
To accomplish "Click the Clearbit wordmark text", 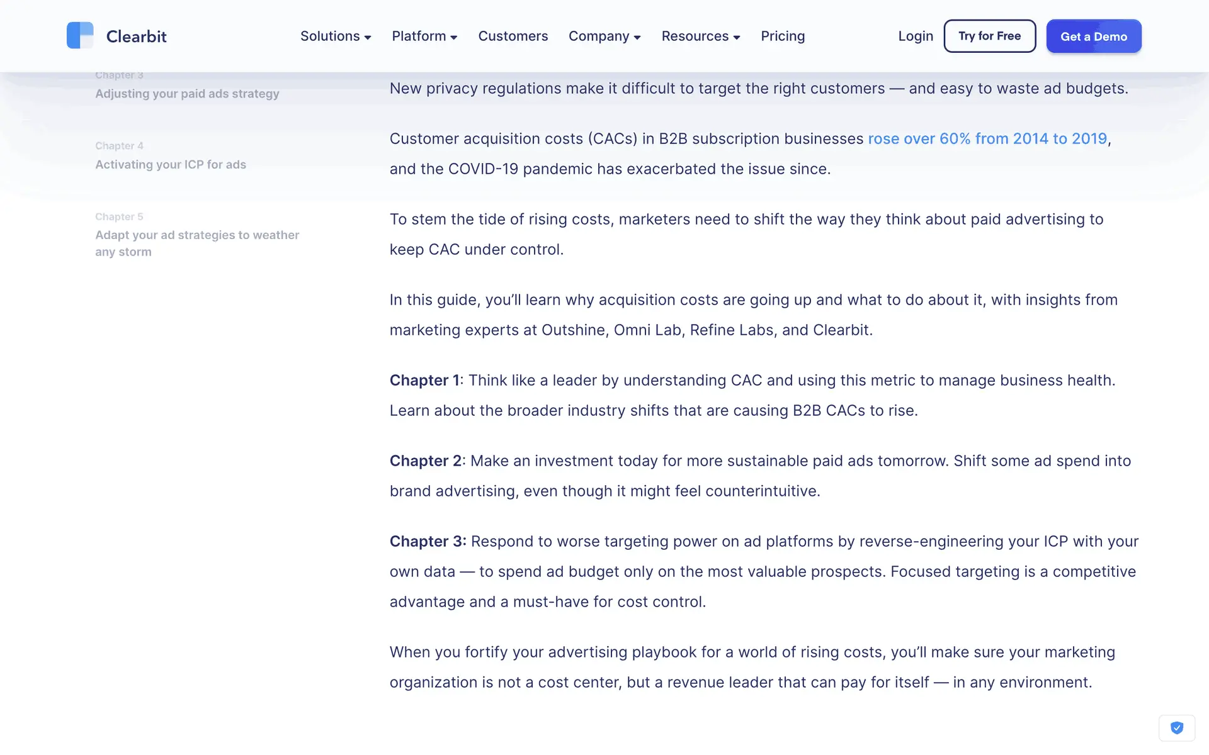I will [x=136, y=36].
